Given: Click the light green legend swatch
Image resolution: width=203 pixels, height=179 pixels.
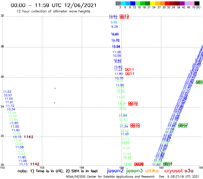Looking at the screenshot, I should [138, 3].
